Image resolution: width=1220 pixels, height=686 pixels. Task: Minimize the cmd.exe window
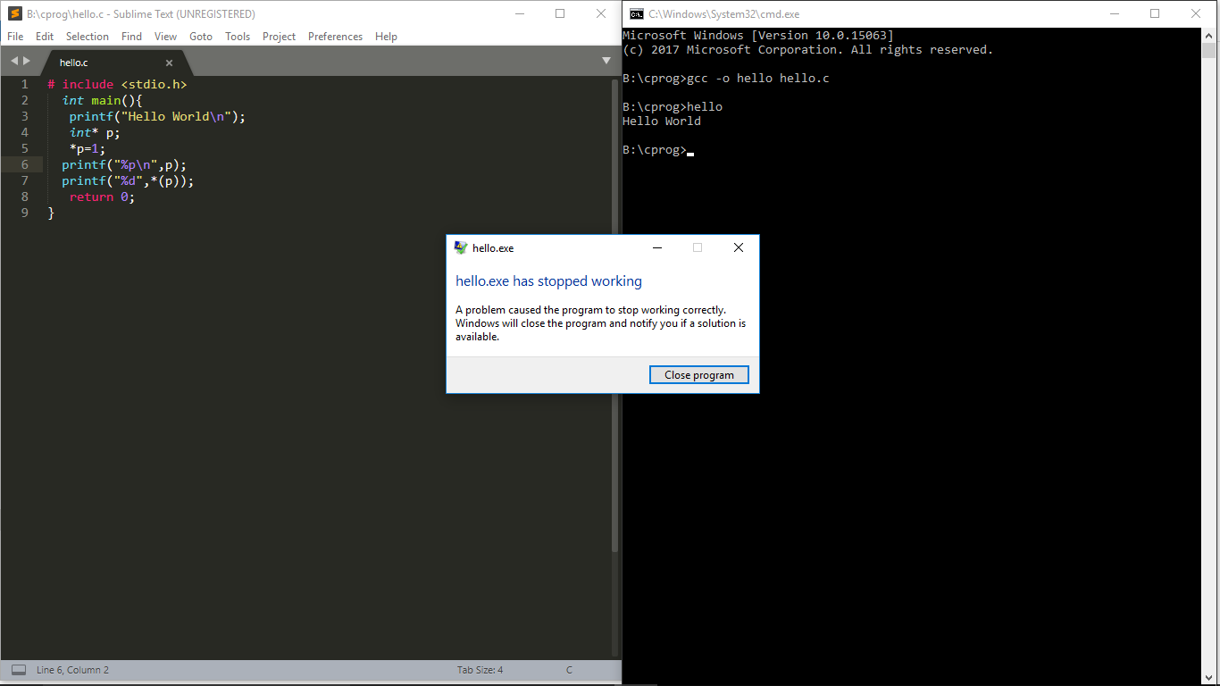point(1114,13)
